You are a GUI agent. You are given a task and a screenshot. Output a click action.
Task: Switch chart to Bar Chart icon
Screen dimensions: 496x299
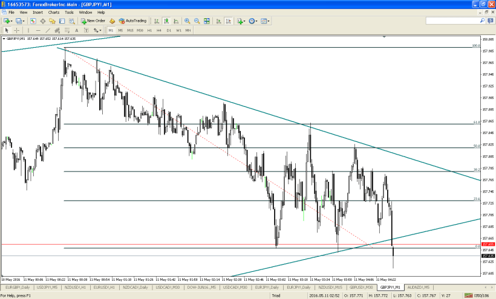click(157, 21)
